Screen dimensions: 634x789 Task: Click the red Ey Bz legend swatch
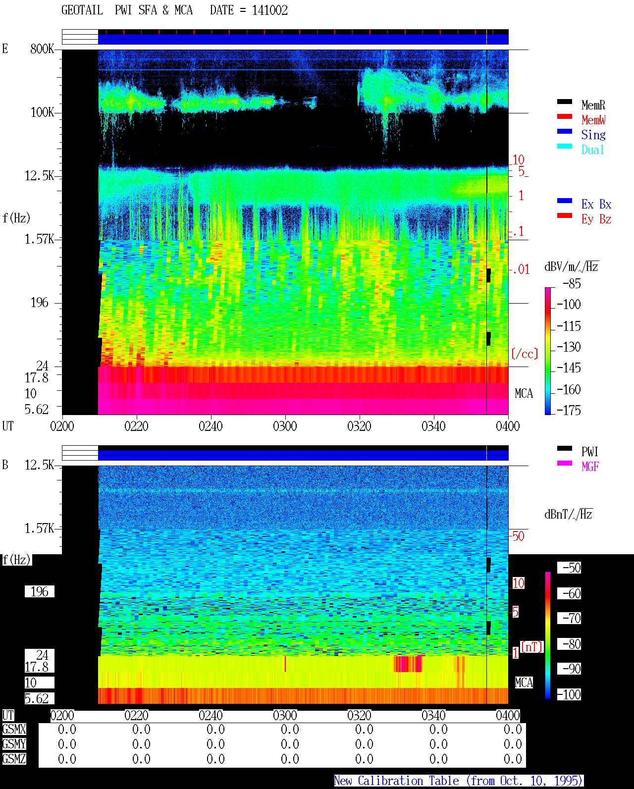coord(564,215)
